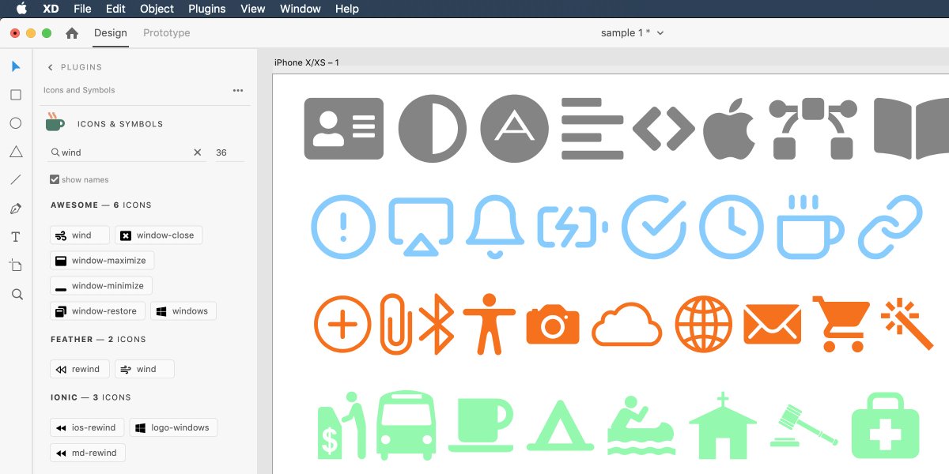Select the Pen tool
This screenshot has width=949, height=474.
pyautogui.click(x=15, y=208)
